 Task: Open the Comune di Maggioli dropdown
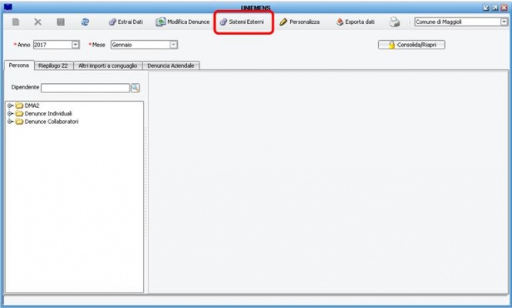[504, 22]
